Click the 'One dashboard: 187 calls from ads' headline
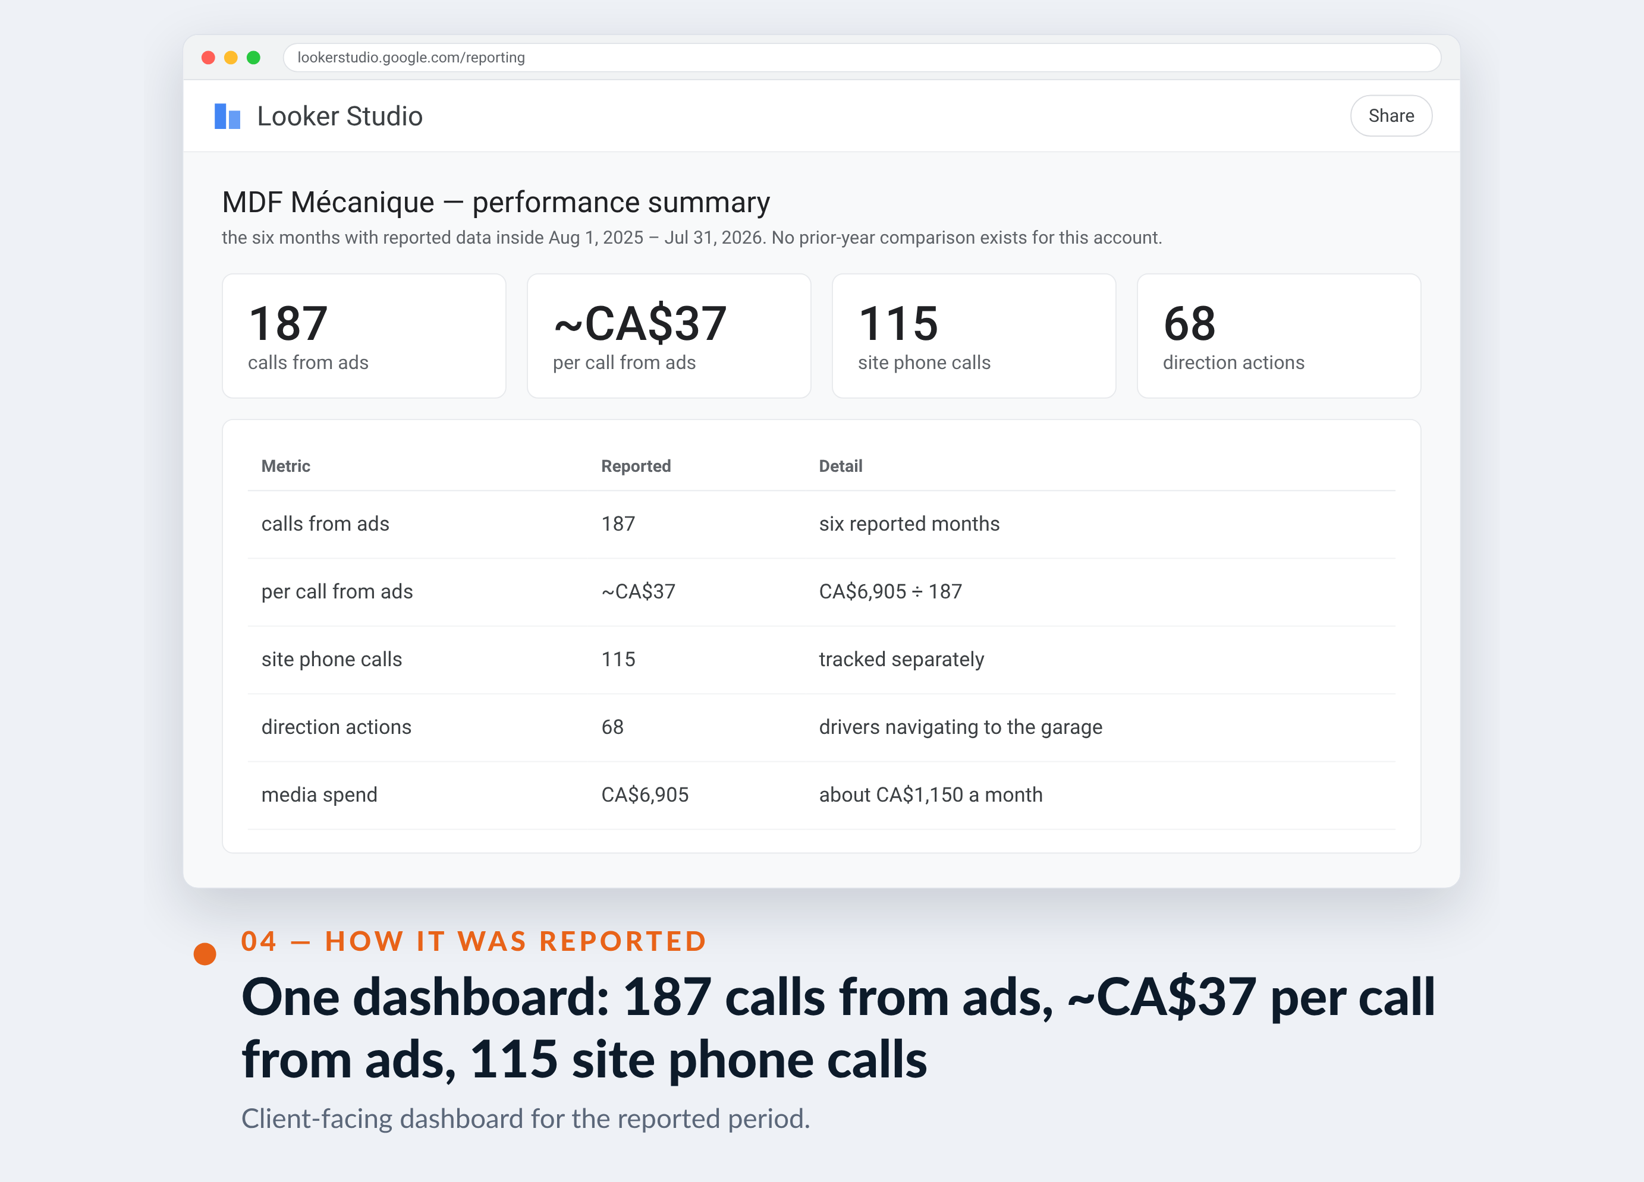The image size is (1644, 1182). pos(838,1027)
